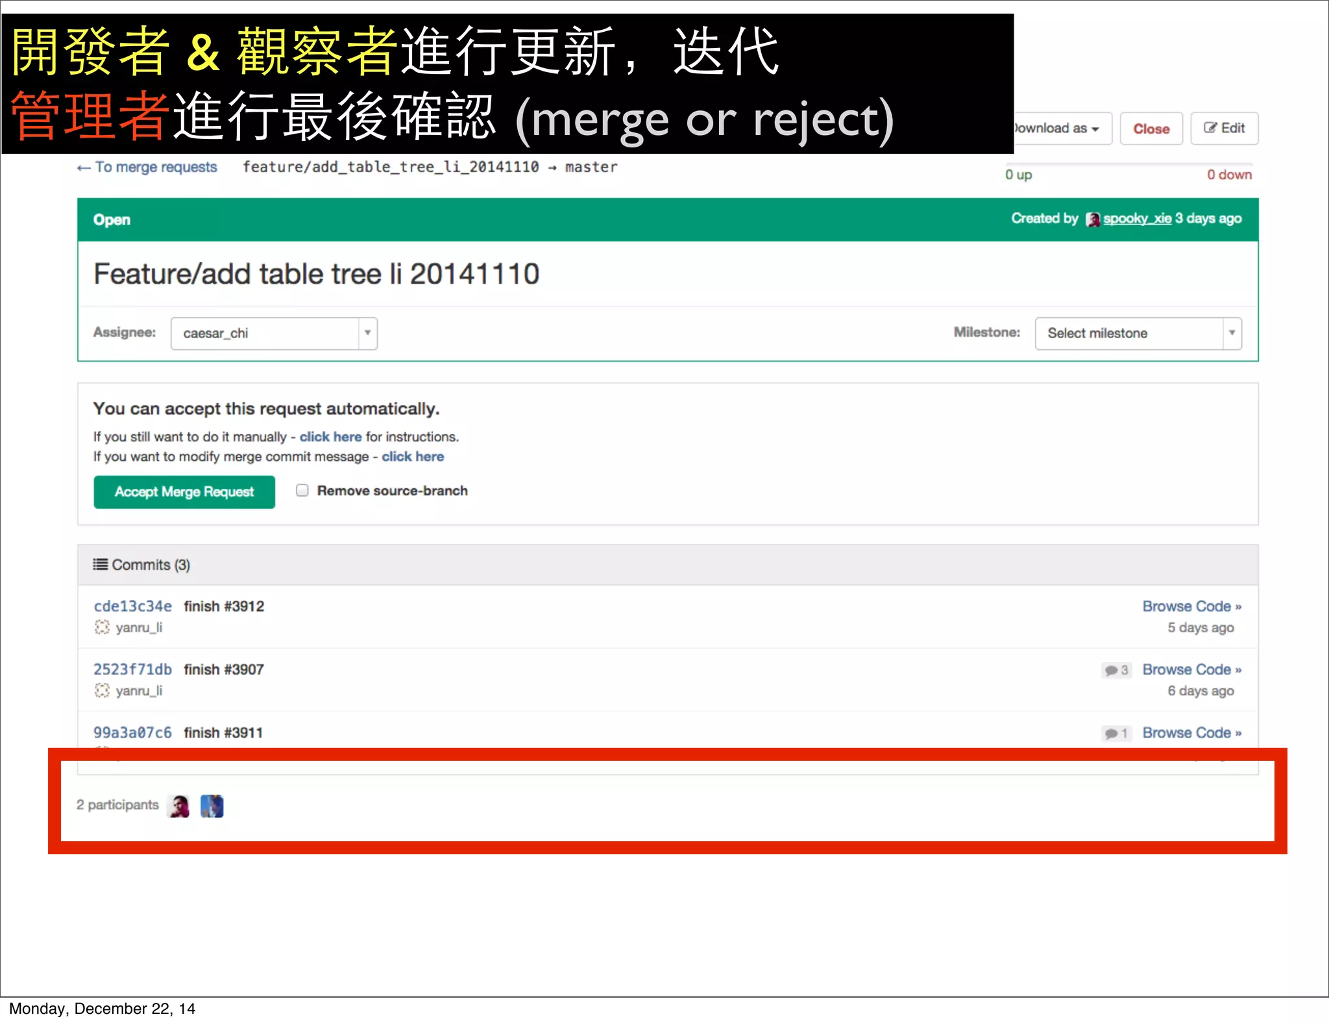Click the Commits list icon
This screenshot has width=1329, height=1023.
point(100,564)
